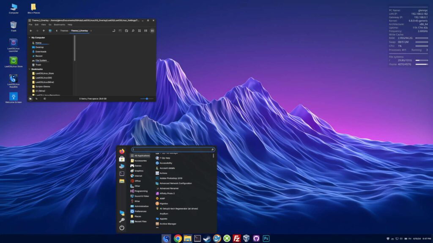The image size is (433, 243).
Task: Open the LastOSLinux Store desktop icon
Action: coord(14,61)
